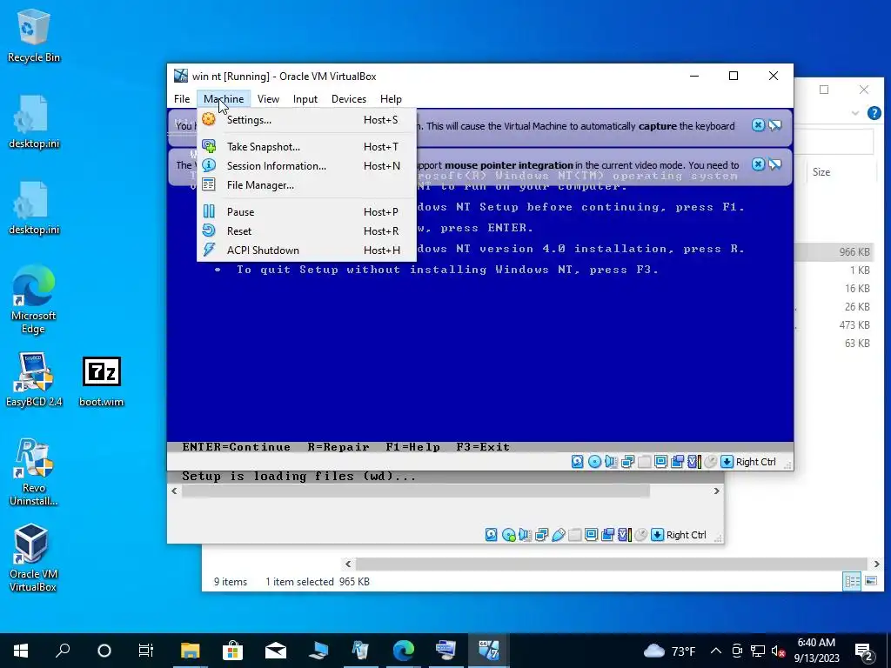891x668 pixels.
Task: Click host key arrow in back VM window
Action: (x=658, y=535)
